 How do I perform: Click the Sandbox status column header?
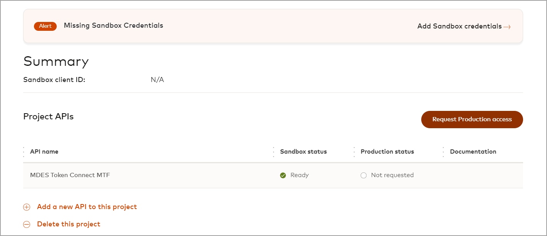pos(303,152)
